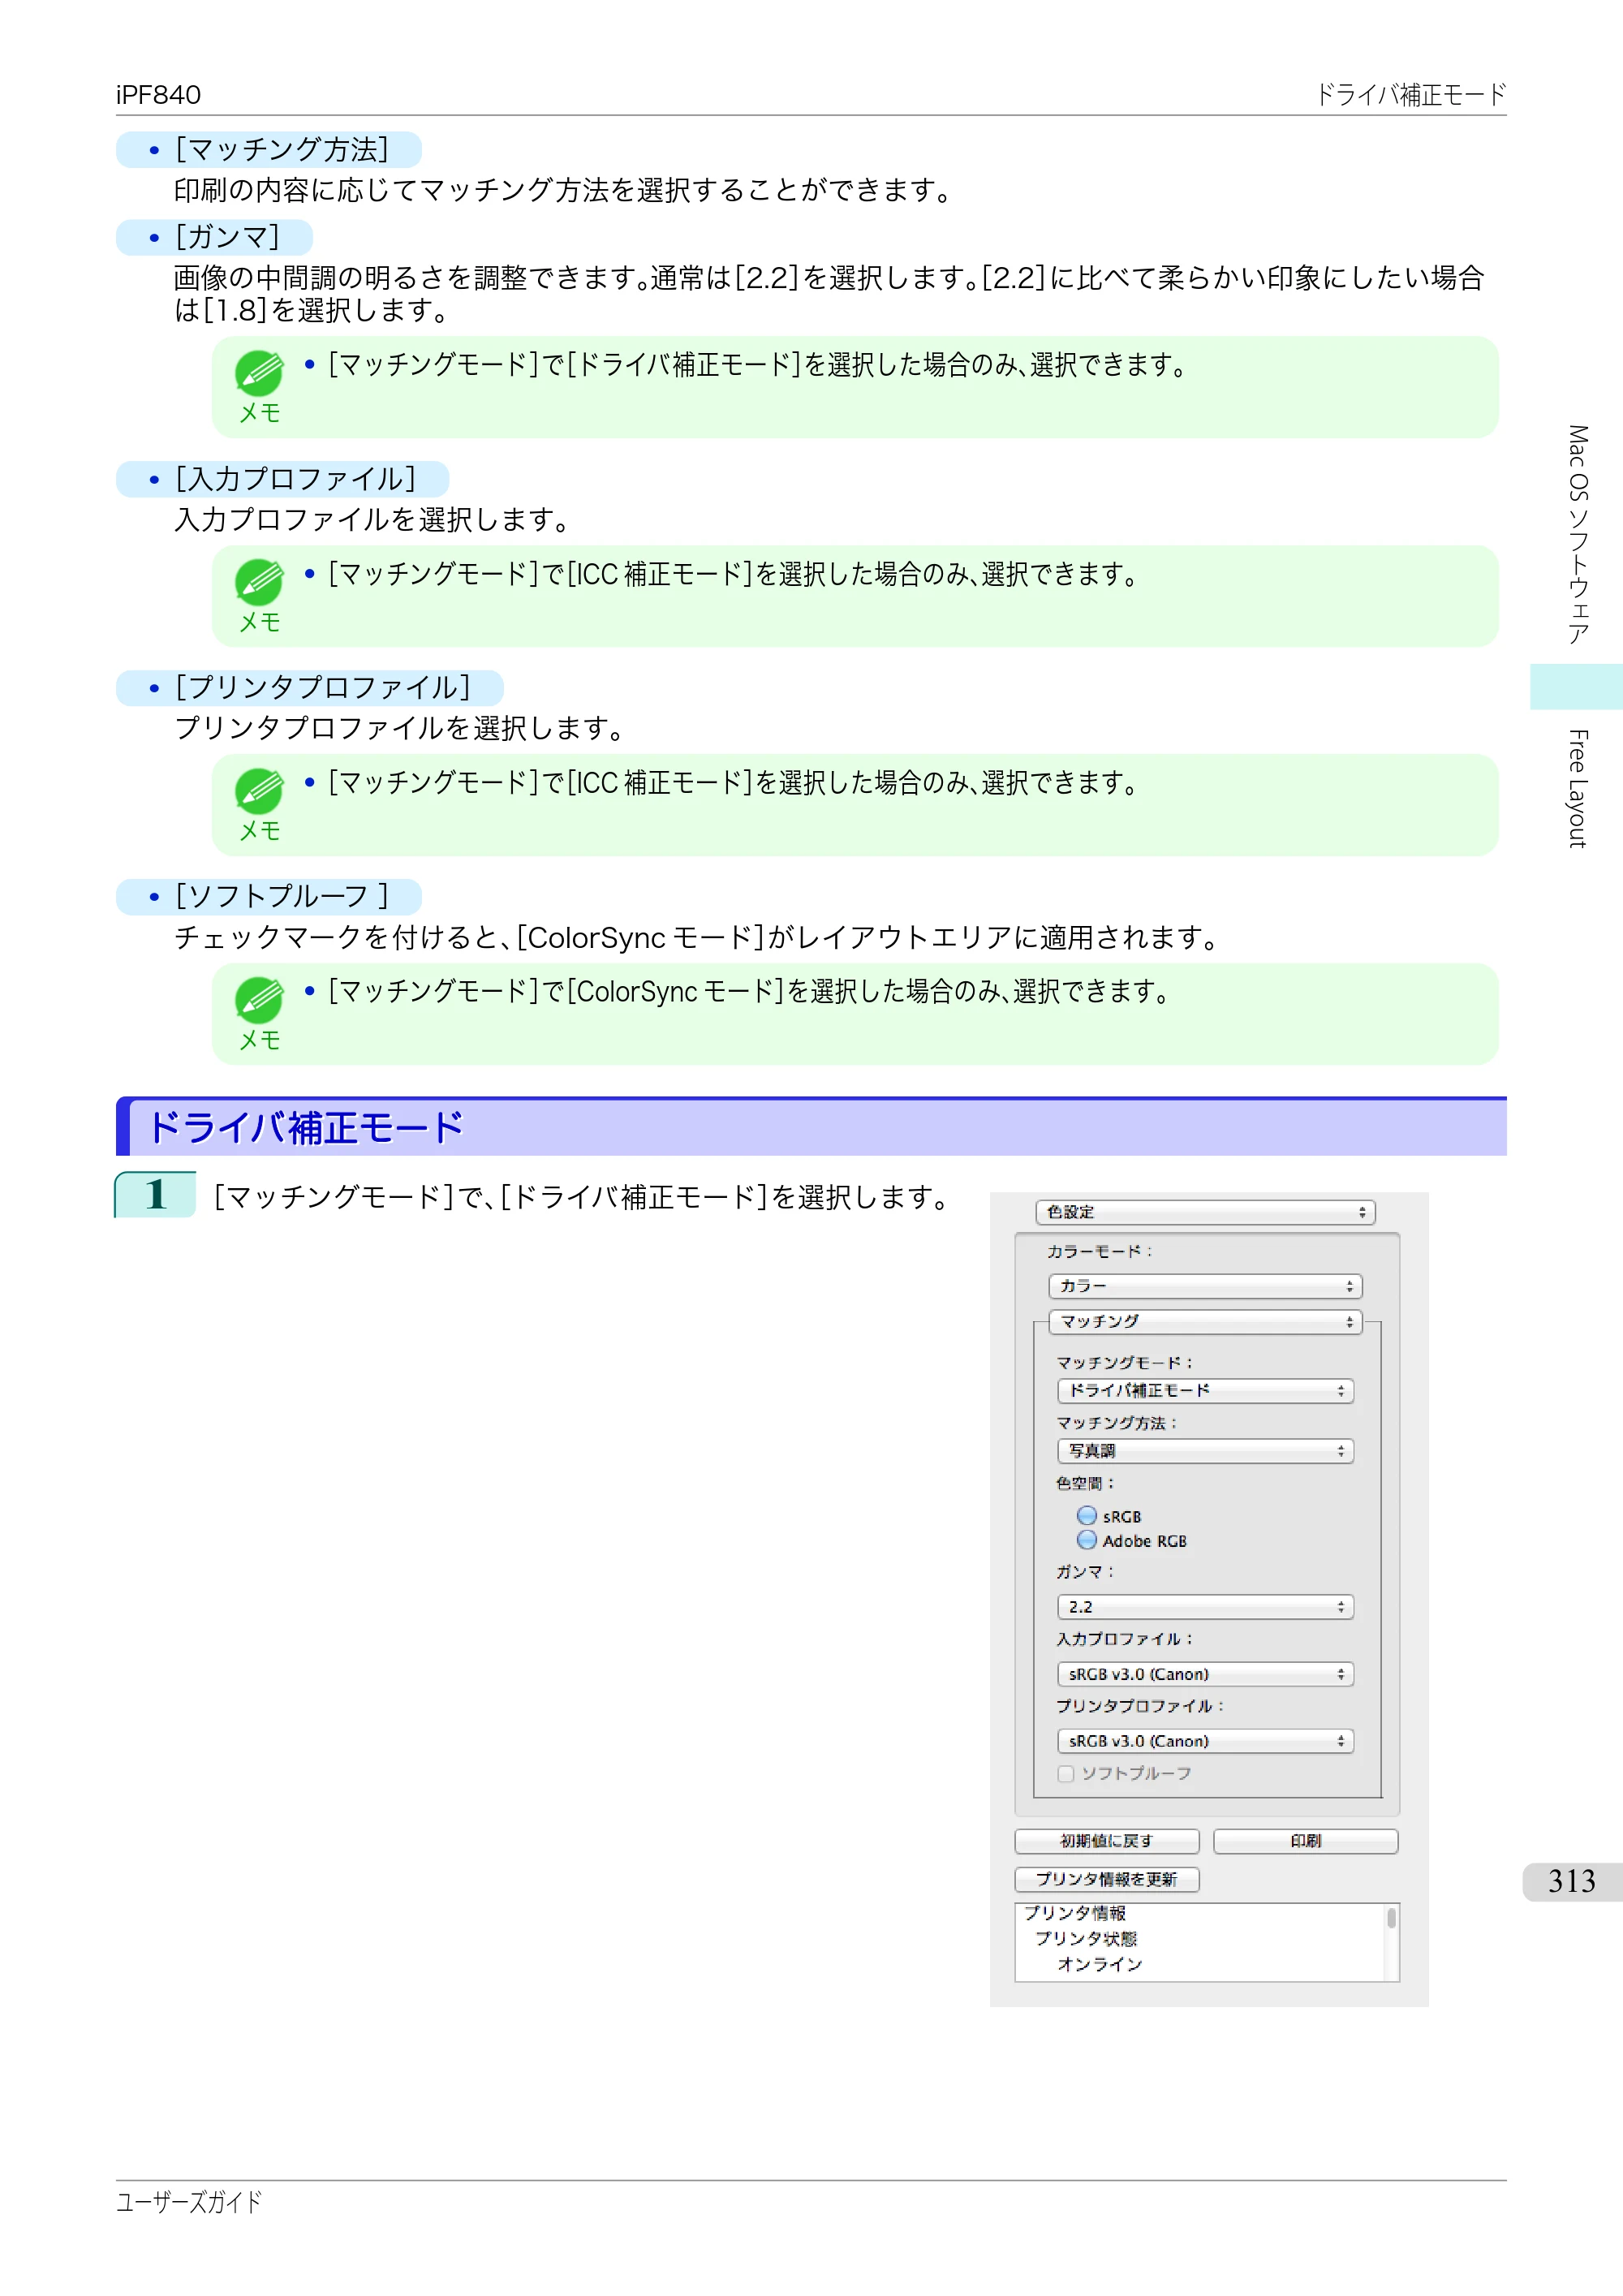
Task: Click the Mac OS ソフトウェア side tab
Action: coord(1577,535)
